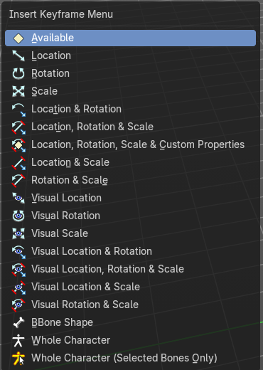Choose Available from Insert Keyframe Menu
The image size is (263, 370).
130,38
